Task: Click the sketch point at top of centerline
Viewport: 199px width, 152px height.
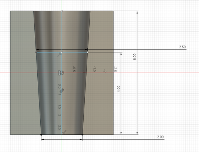Action: [x=62, y=11]
